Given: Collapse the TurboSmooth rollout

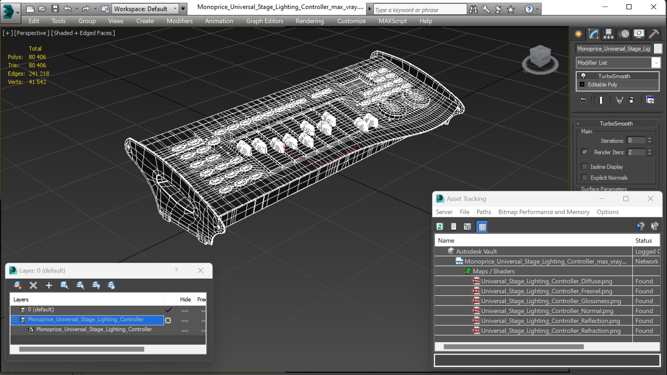Looking at the screenshot, I should point(578,123).
